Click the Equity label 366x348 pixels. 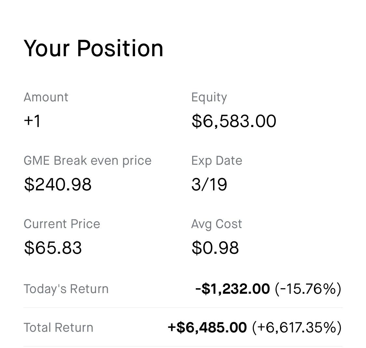point(209,97)
